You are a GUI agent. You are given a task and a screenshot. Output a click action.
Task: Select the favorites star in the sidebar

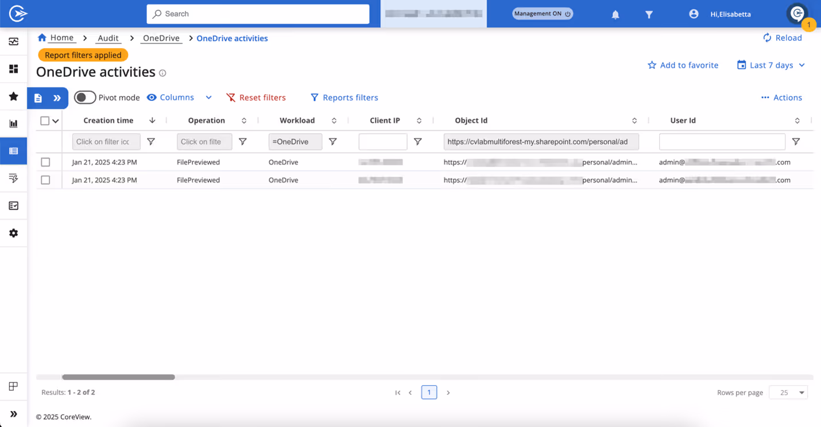13,96
